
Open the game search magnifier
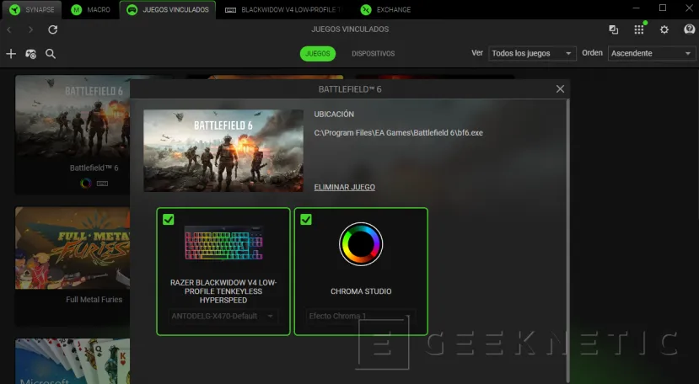click(x=51, y=54)
